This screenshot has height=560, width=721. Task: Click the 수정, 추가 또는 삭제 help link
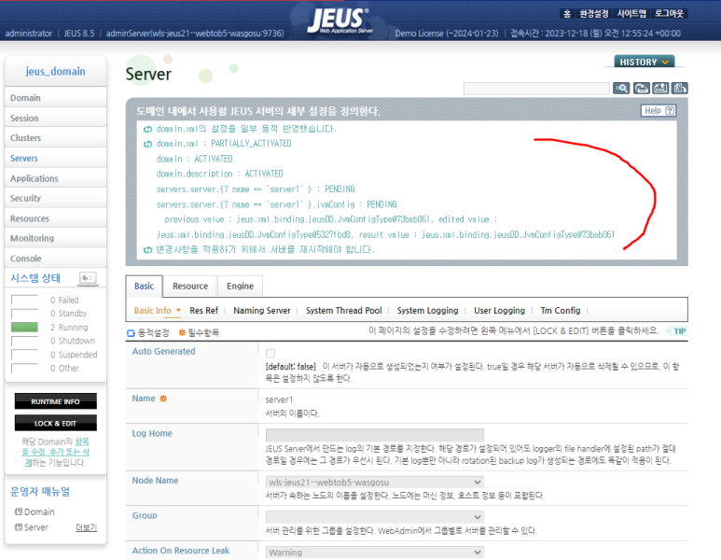(57, 452)
